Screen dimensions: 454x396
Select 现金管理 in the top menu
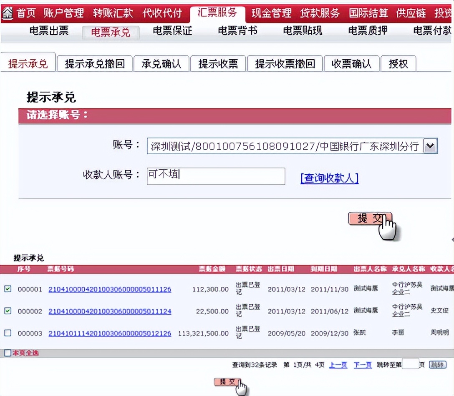[x=271, y=13]
